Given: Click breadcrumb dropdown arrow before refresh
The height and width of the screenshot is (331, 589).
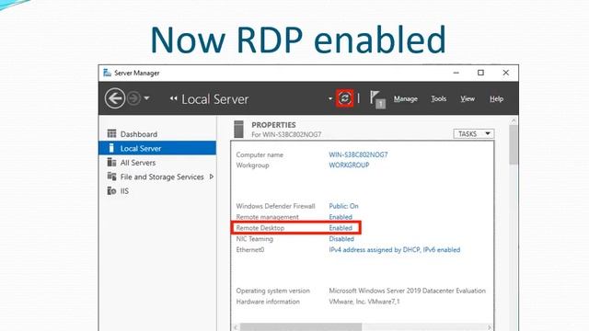Looking at the screenshot, I should [330, 98].
